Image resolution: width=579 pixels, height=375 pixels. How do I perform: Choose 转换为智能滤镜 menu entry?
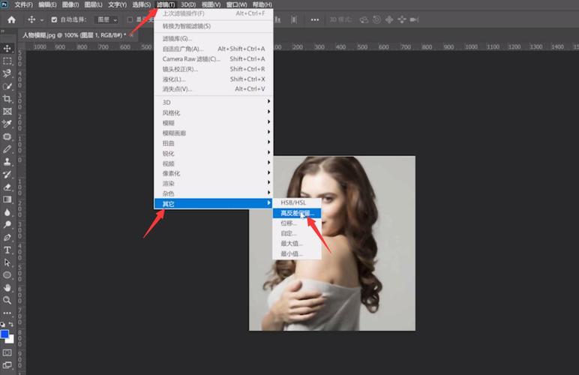pyautogui.click(x=187, y=25)
